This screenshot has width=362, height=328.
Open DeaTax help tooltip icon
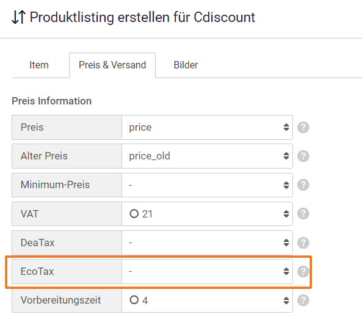pyautogui.click(x=303, y=242)
